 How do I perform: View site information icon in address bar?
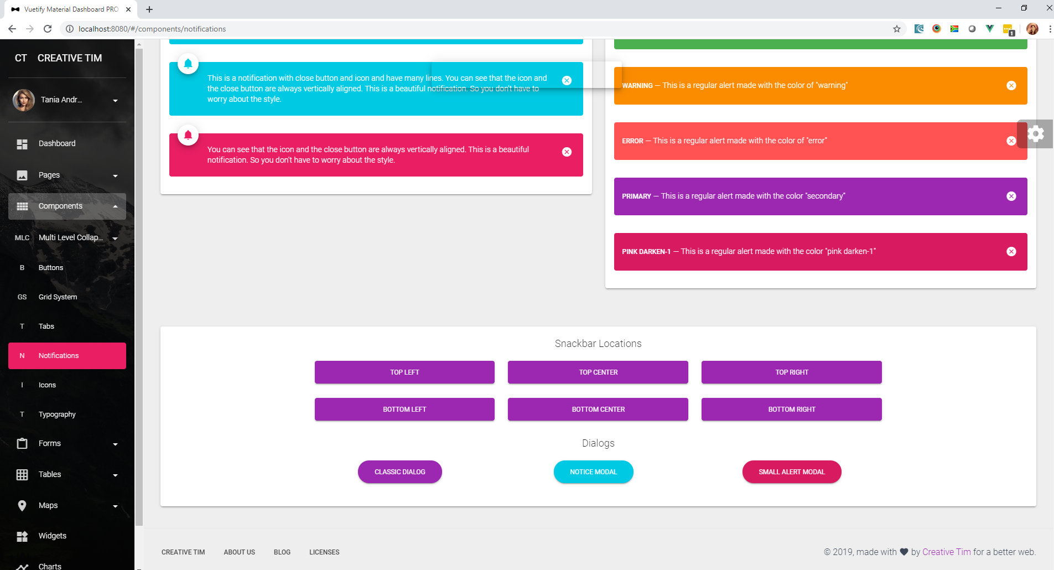coord(70,29)
